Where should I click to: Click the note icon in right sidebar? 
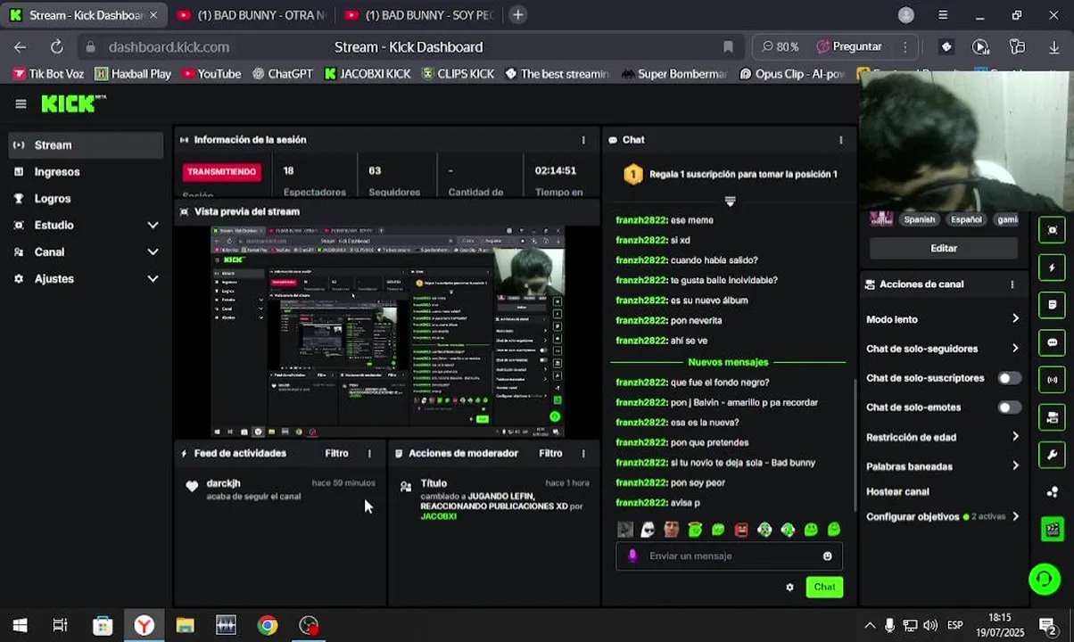1053,305
